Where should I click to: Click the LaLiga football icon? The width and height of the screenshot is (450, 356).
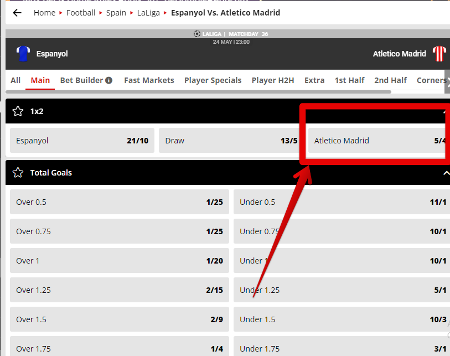pyautogui.click(x=197, y=34)
